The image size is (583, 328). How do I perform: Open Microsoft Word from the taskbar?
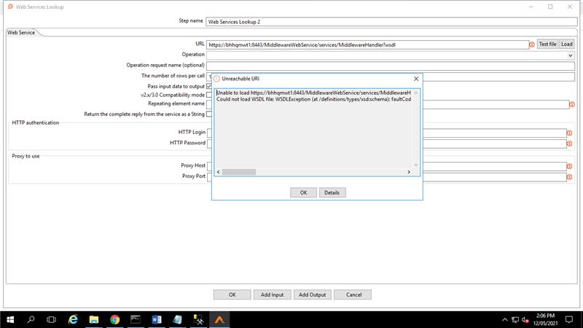pyautogui.click(x=157, y=319)
